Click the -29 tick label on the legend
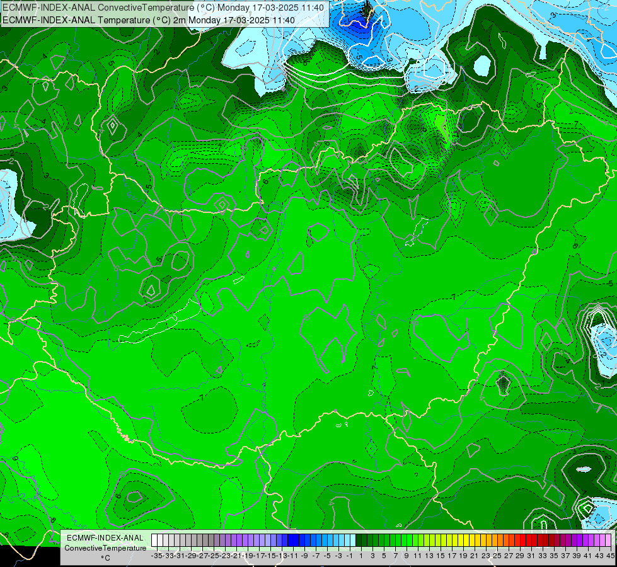 point(191,556)
